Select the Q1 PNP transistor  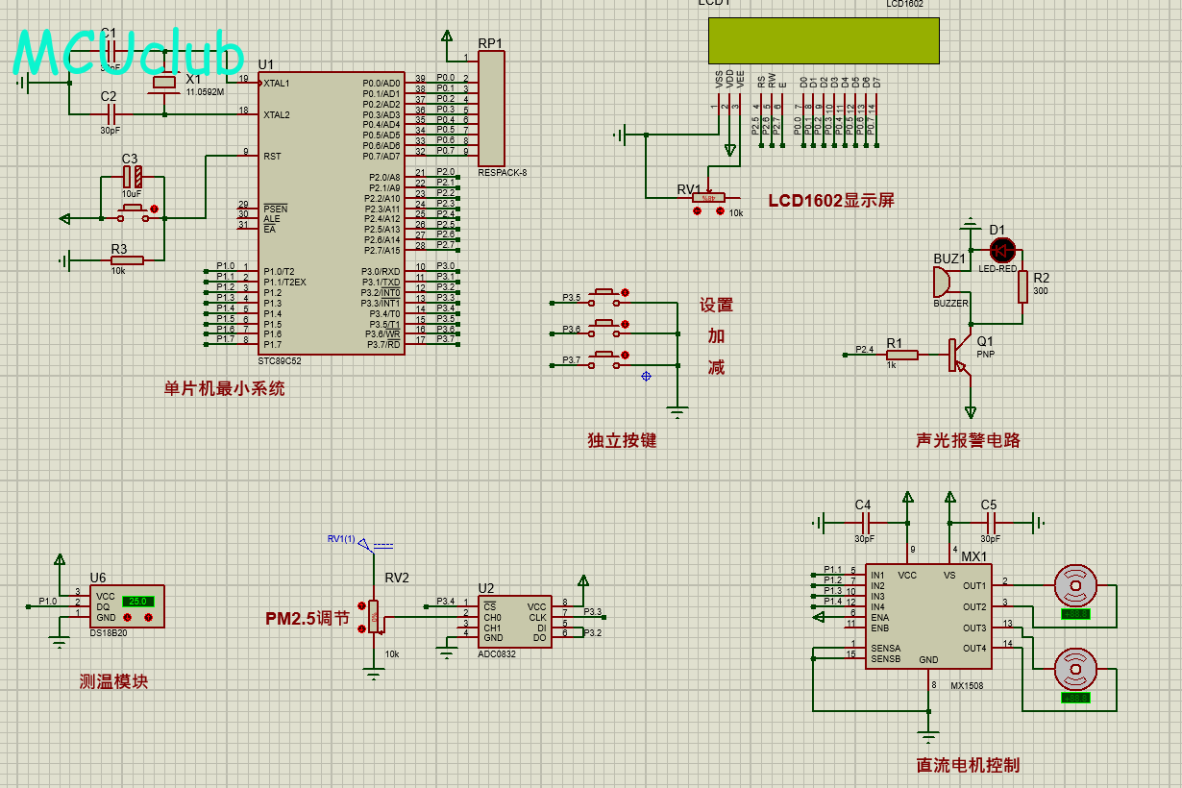pyautogui.click(x=960, y=355)
